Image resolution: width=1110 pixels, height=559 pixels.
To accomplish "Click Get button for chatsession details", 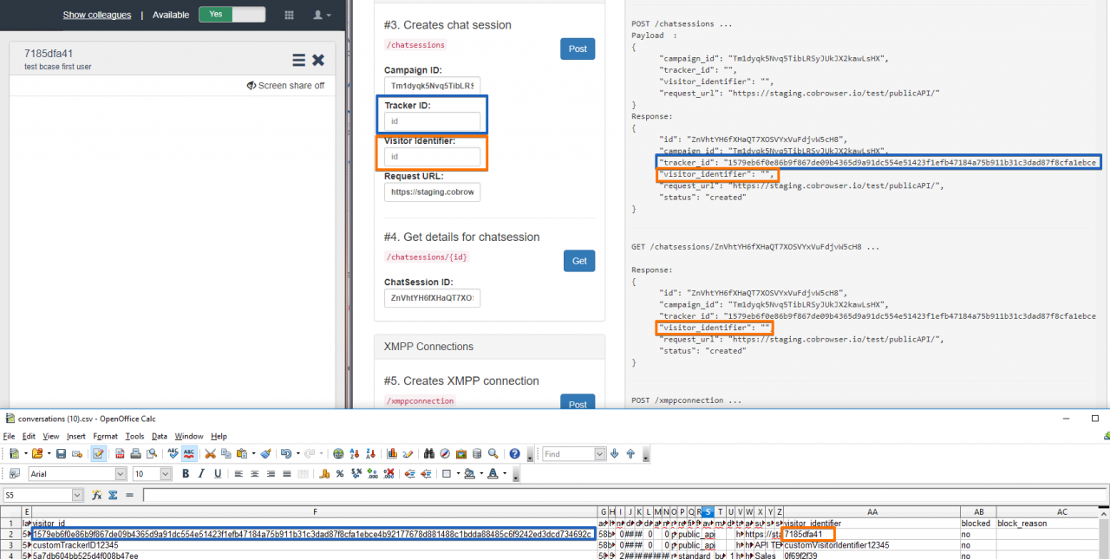I will (579, 260).
